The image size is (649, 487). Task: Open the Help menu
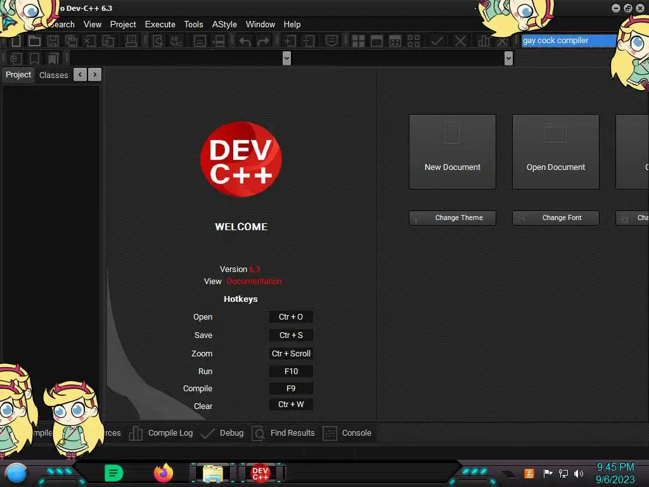click(292, 25)
